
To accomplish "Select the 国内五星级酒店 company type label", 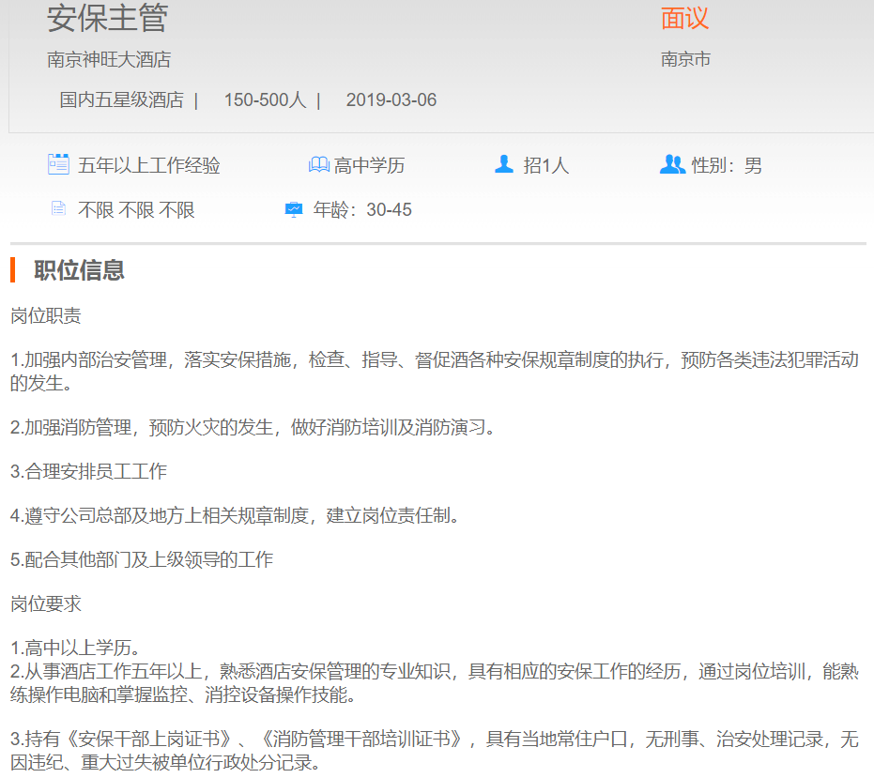I will pos(122,99).
